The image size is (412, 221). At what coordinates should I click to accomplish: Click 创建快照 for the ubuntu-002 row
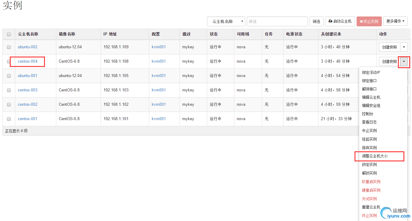[390, 47]
